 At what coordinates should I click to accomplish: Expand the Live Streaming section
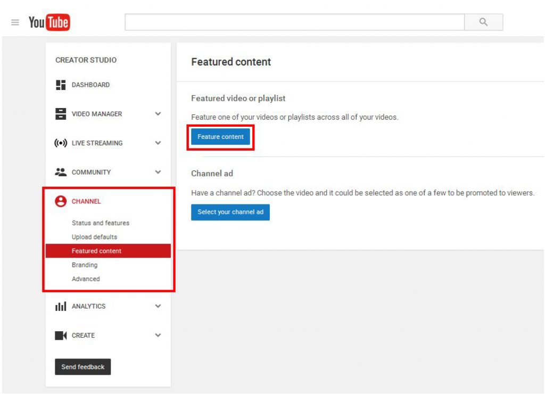[x=158, y=143]
